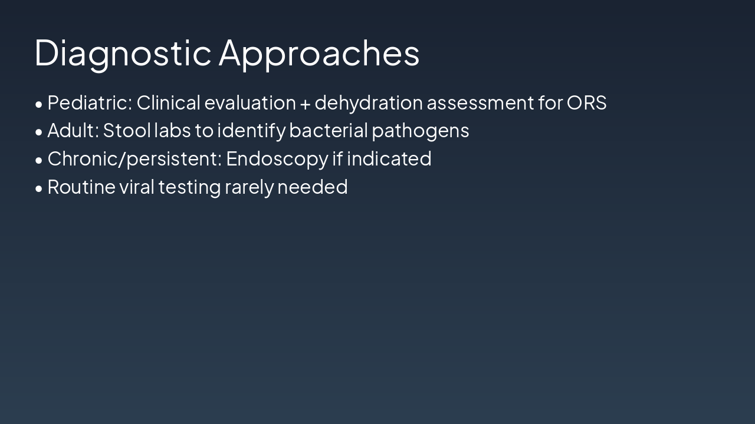755x424 pixels.
Task: Click the bullet dot before 'Pediatric'
Action: tap(39, 104)
